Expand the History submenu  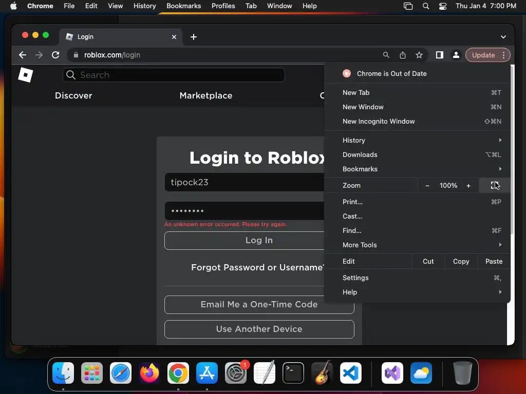coord(417,141)
